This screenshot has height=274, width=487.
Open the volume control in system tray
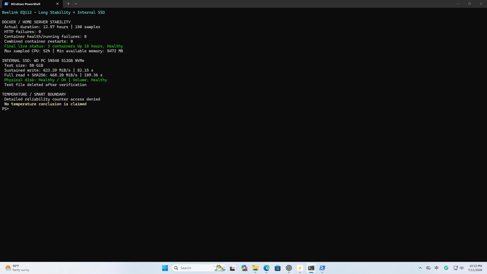click(x=462, y=268)
